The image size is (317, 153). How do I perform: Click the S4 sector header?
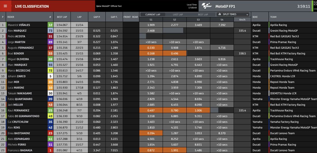coord(222,20)
